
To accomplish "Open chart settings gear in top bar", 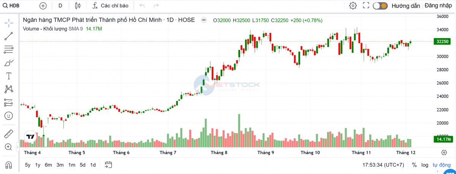I will coord(353,6).
